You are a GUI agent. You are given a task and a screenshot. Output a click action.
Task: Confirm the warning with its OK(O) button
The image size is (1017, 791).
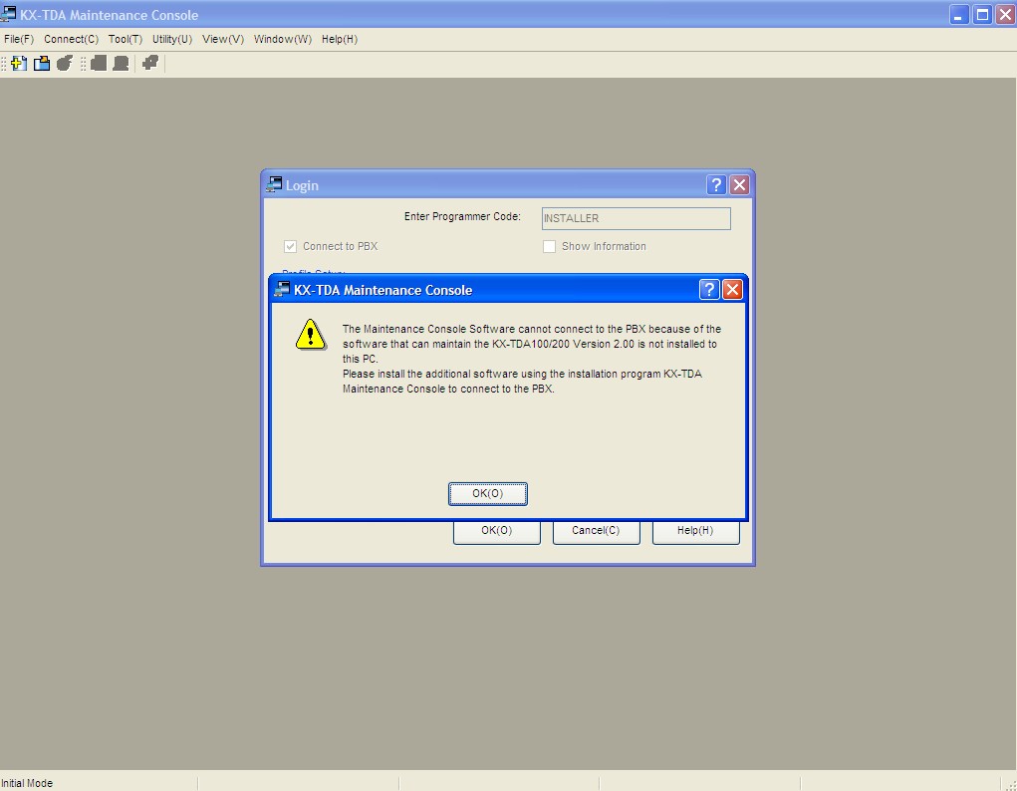(x=488, y=494)
